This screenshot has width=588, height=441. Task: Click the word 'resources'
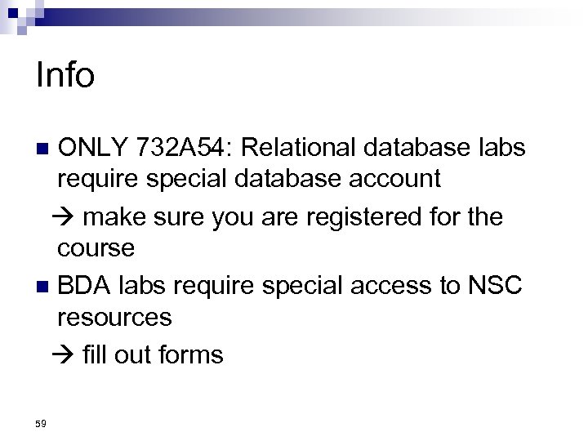(114, 316)
